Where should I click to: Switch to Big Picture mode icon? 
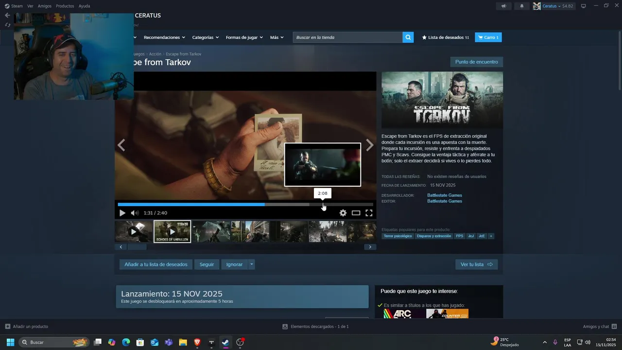click(x=584, y=6)
